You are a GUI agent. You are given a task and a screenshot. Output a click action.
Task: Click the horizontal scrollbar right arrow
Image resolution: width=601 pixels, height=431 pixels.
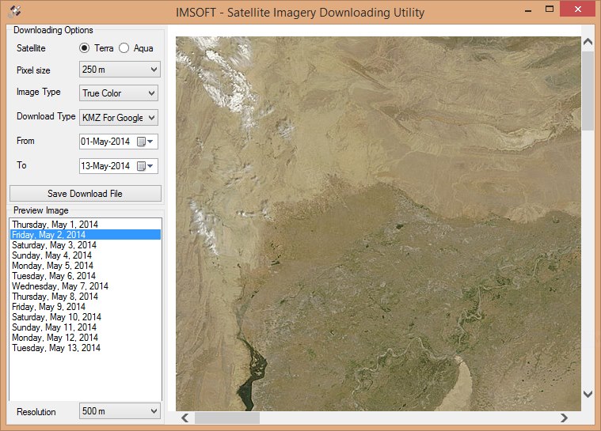pos(564,418)
